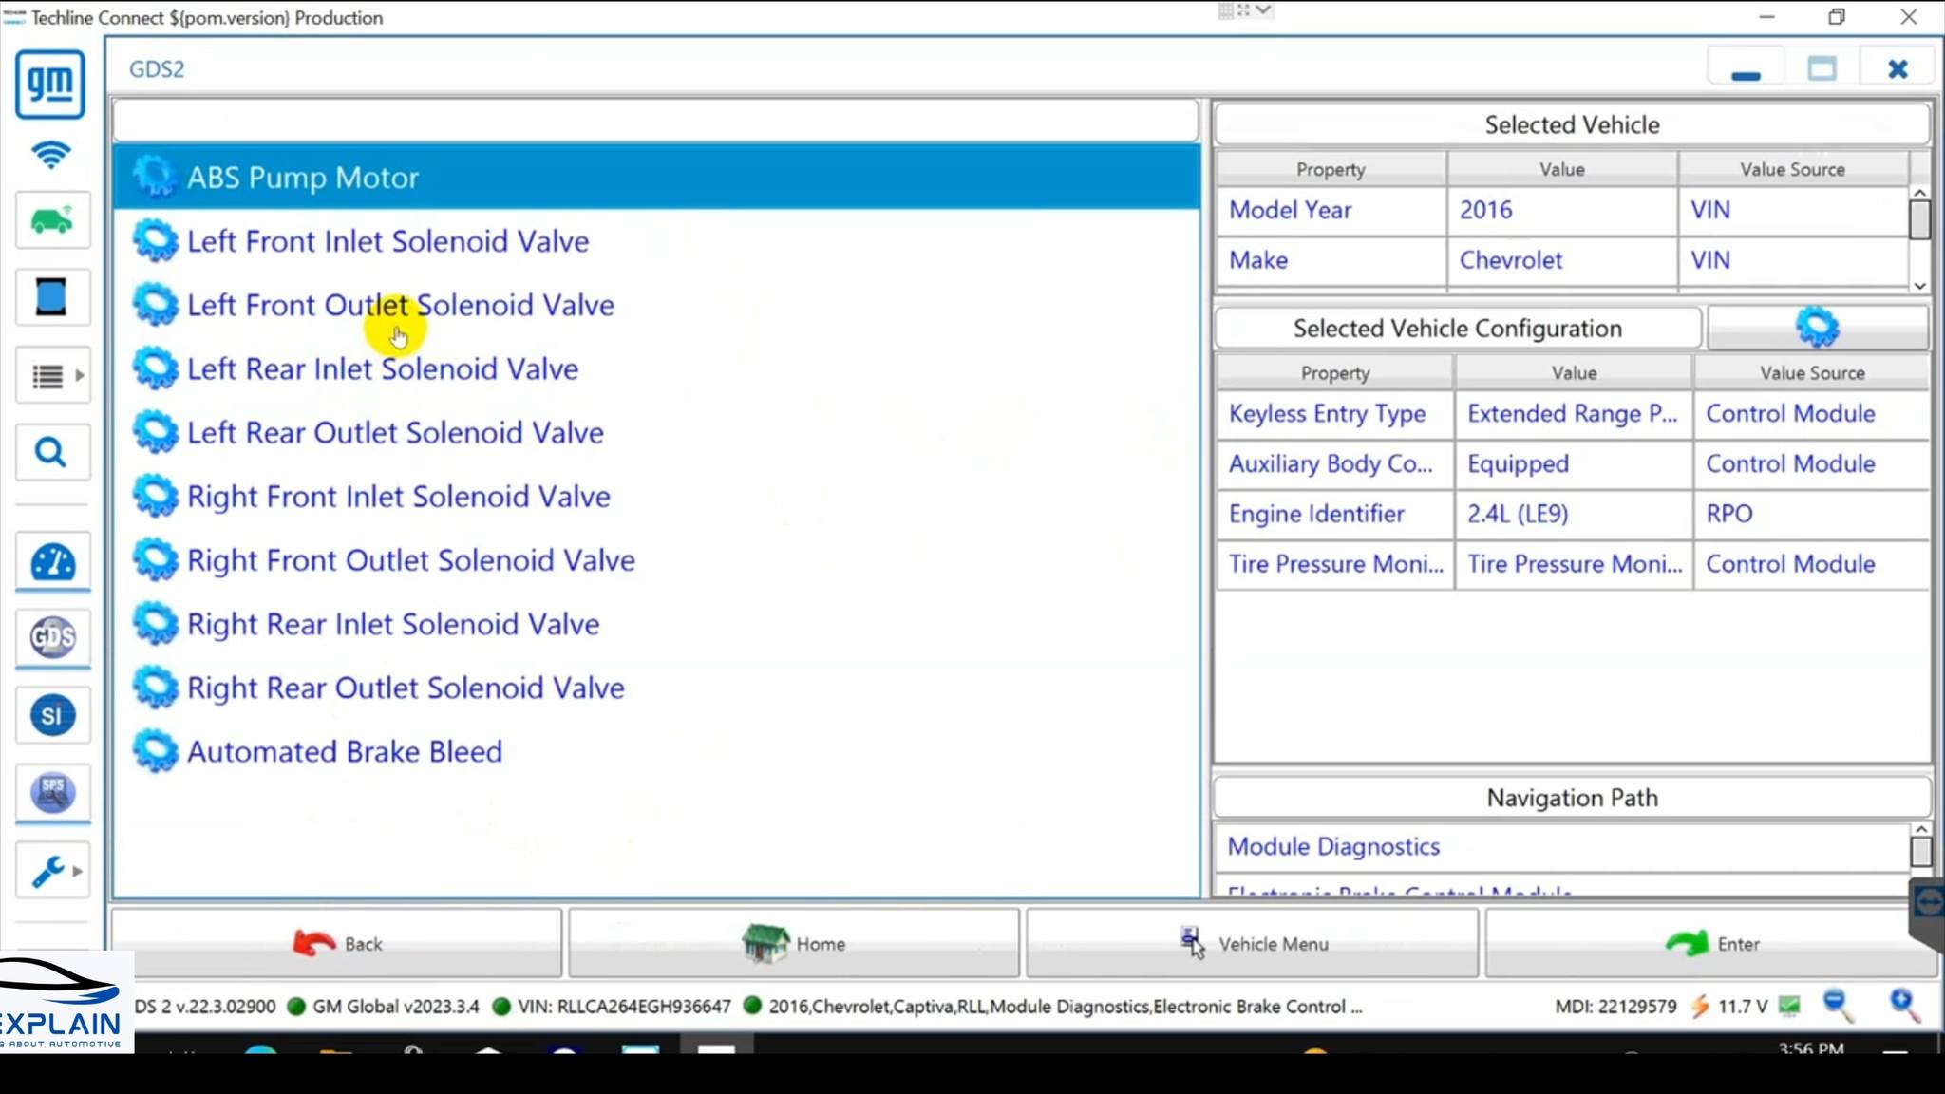Screen dimensions: 1945x1094
Task: Select Left Front Inlet Solenoid Valve
Action: click(656, 241)
